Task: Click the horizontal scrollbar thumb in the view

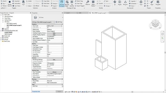Action: coord(132,92)
